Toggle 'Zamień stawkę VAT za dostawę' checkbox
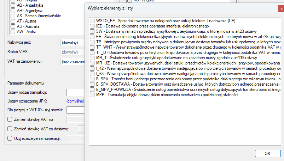Viewport: 284px width, 161px height. tap(10, 129)
